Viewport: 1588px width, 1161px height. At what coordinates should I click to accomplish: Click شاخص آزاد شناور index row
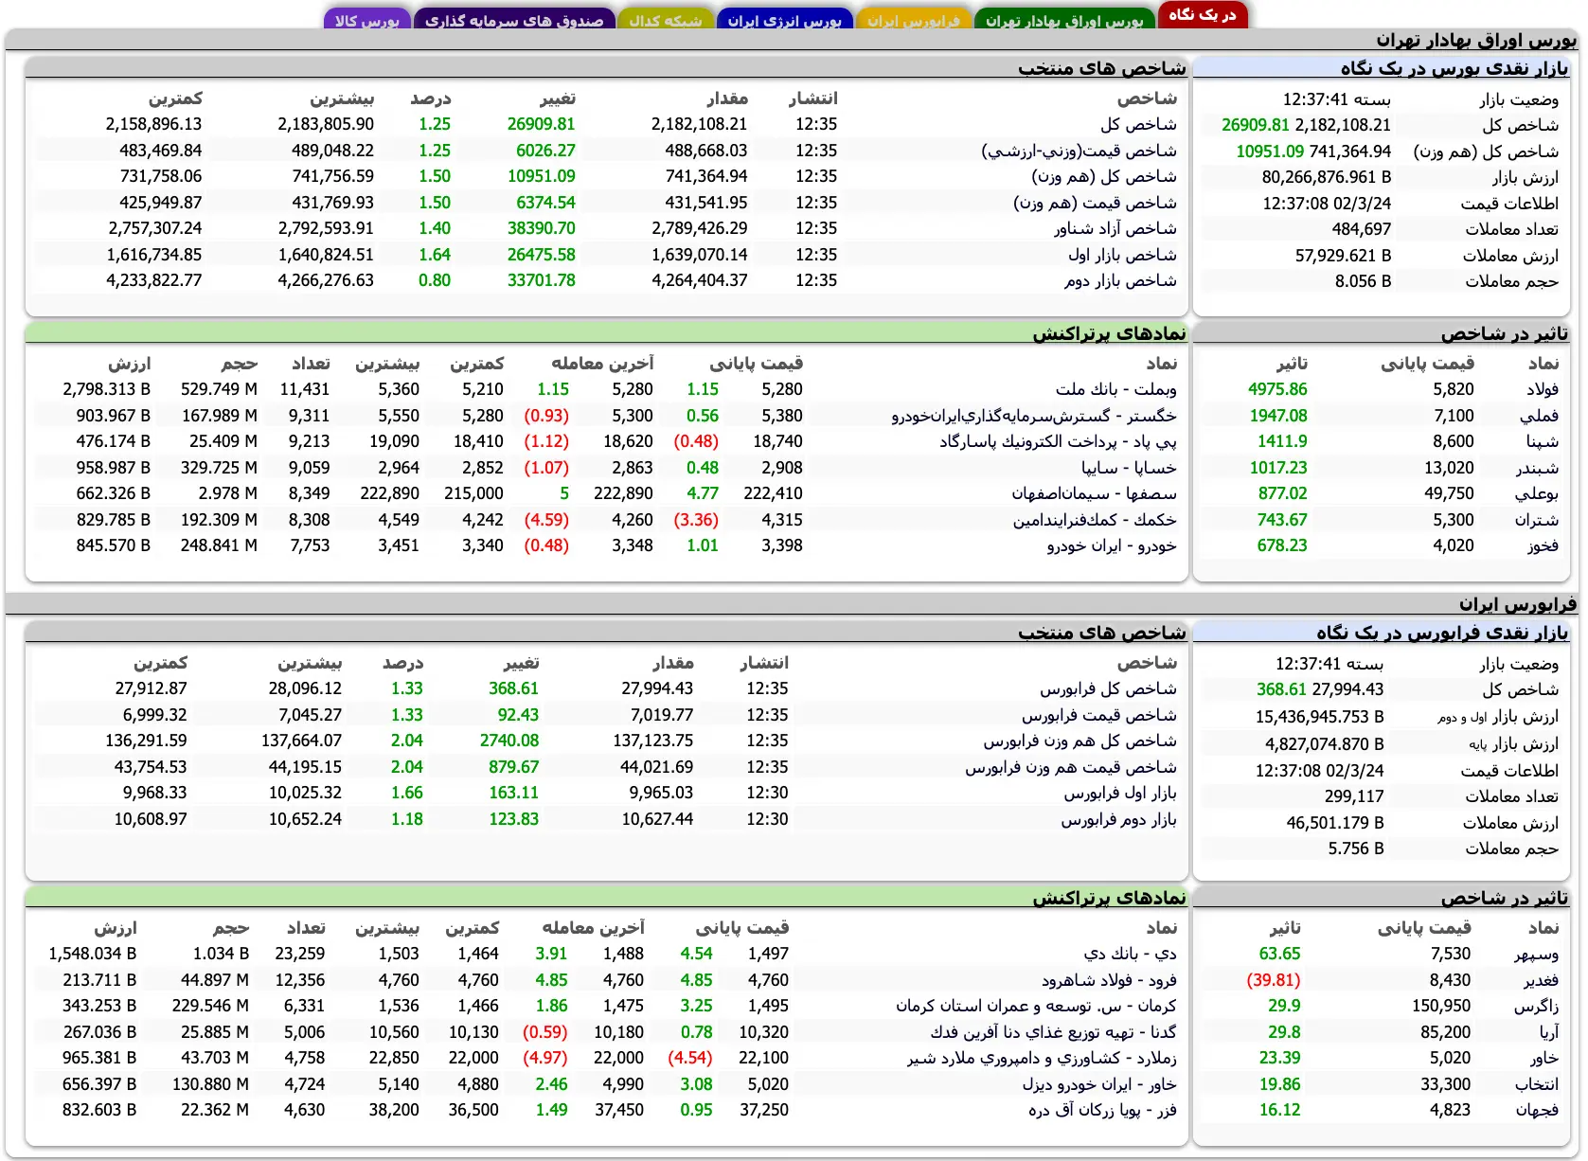(x=606, y=228)
